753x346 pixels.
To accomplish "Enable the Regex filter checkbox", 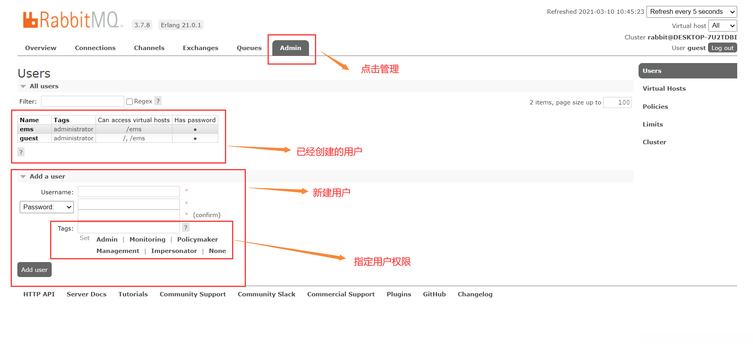I will point(129,102).
